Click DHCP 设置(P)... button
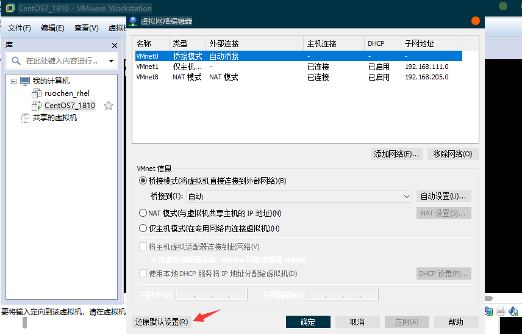522x334 pixels. 443,274
